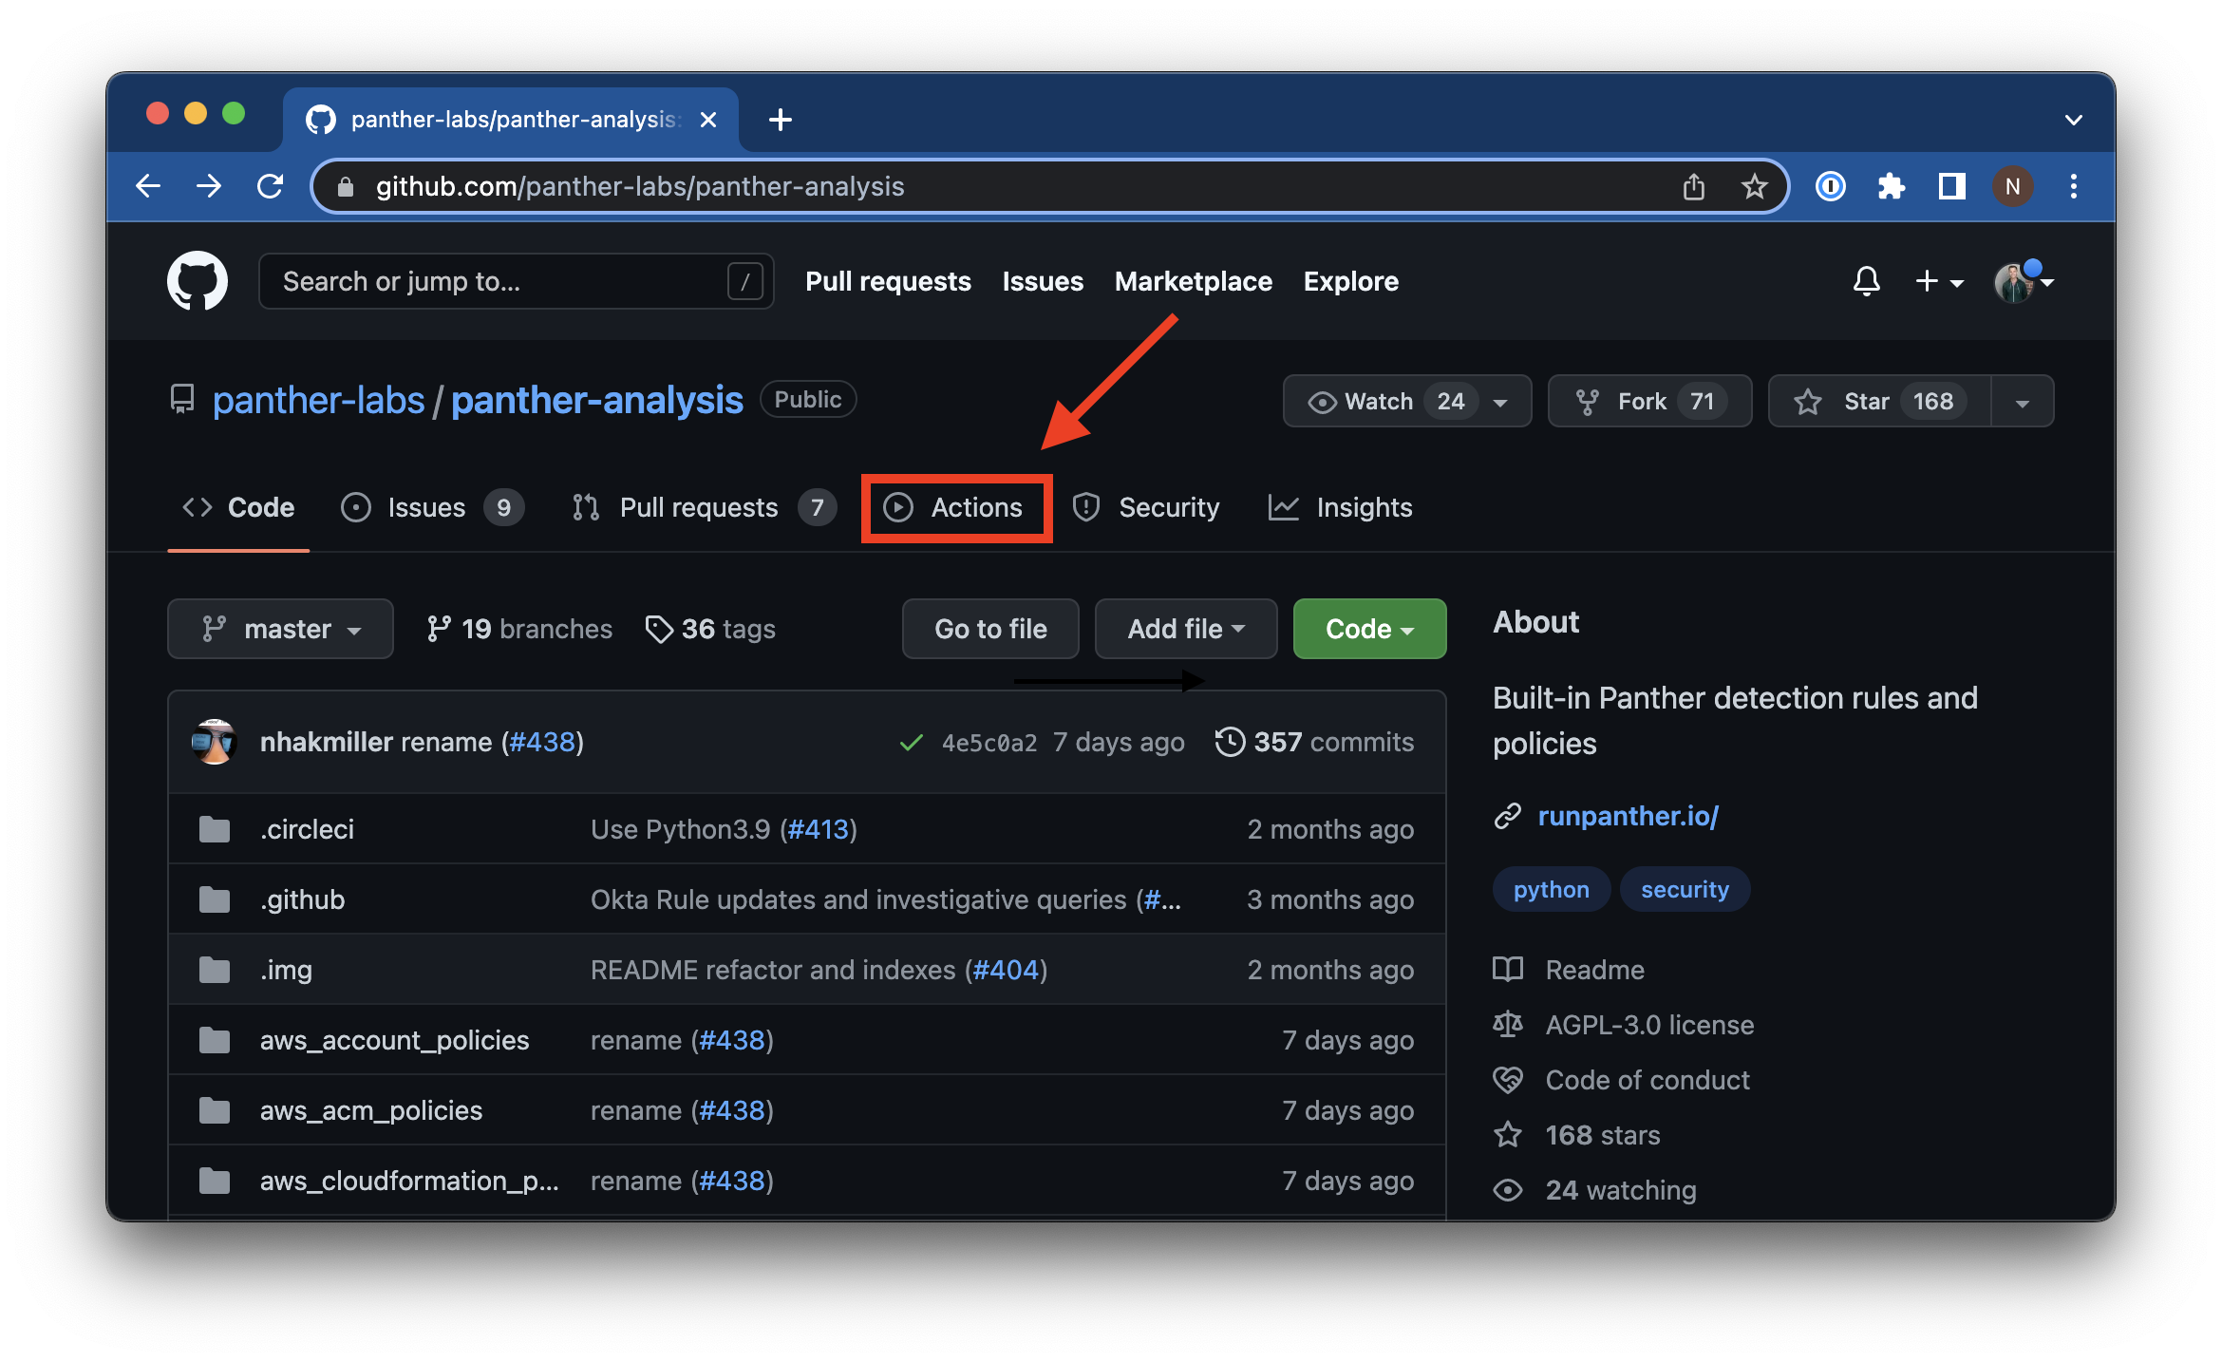The image size is (2222, 1362).
Task: Open Insights graph icon
Action: click(1283, 507)
